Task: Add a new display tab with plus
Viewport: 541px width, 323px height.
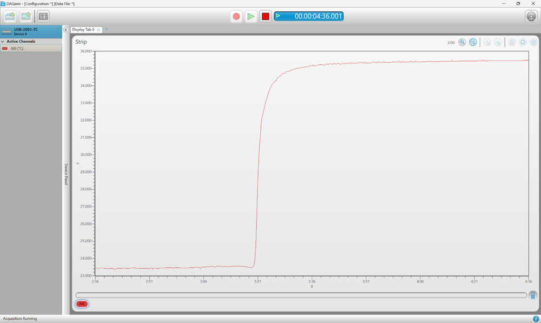Action: (x=107, y=29)
